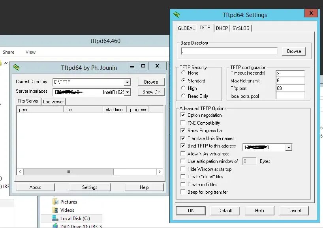Click Browse next to Current Directory

151,82
